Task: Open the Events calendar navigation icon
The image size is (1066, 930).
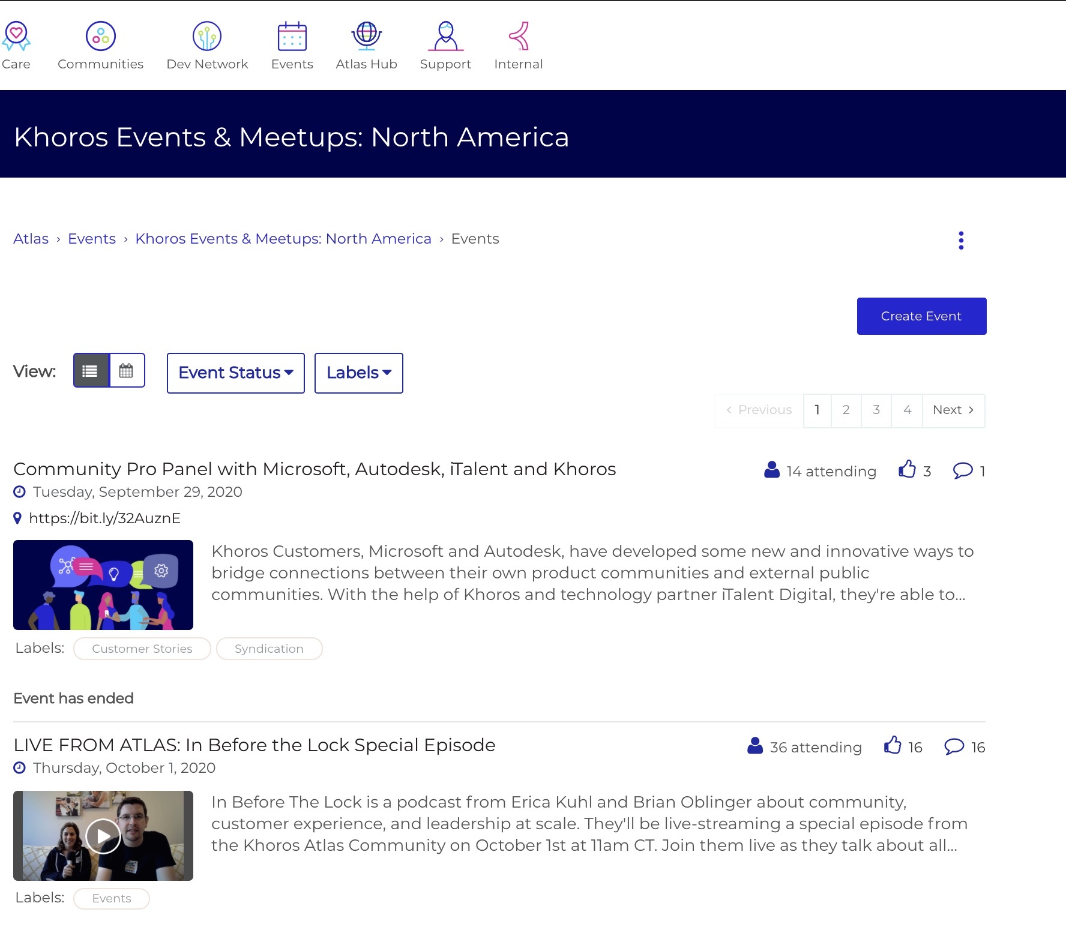Action: [x=292, y=36]
